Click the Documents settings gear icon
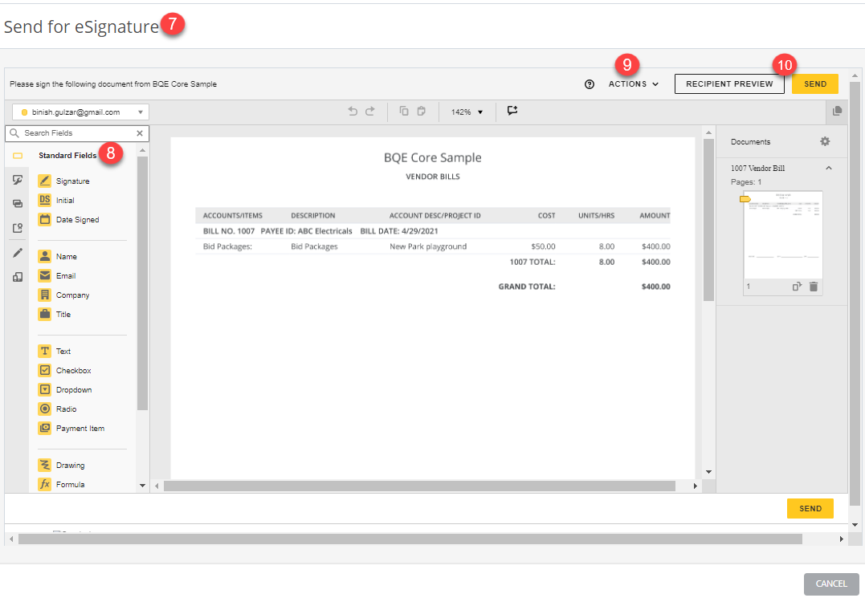This screenshot has width=865, height=598. pyautogui.click(x=825, y=141)
